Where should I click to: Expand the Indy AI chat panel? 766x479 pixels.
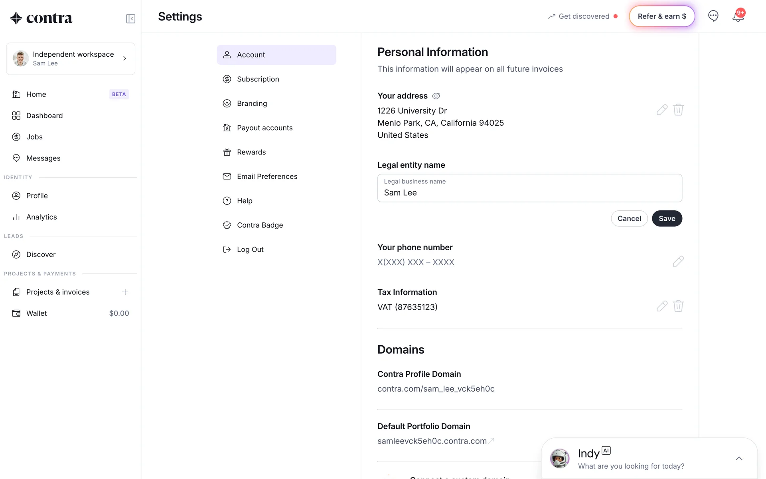739,459
